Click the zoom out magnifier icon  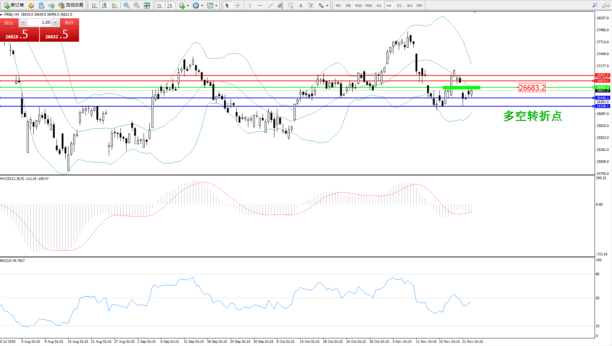pyautogui.click(x=137, y=5)
